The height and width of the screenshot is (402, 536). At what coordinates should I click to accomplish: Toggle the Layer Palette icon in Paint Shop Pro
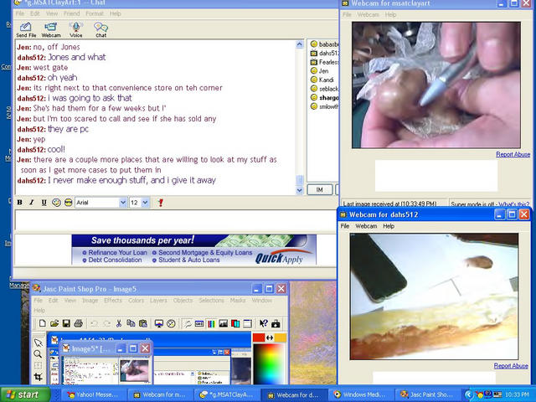click(x=235, y=323)
